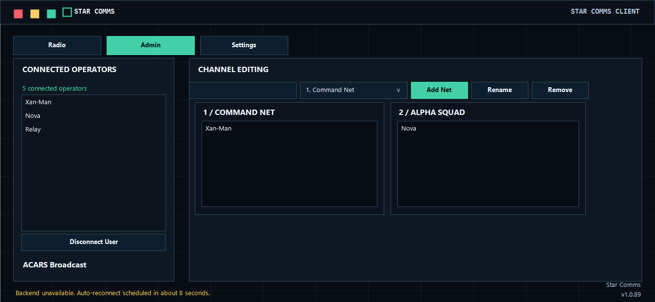Click the Add Net button
This screenshot has width=655, height=302.
[439, 90]
